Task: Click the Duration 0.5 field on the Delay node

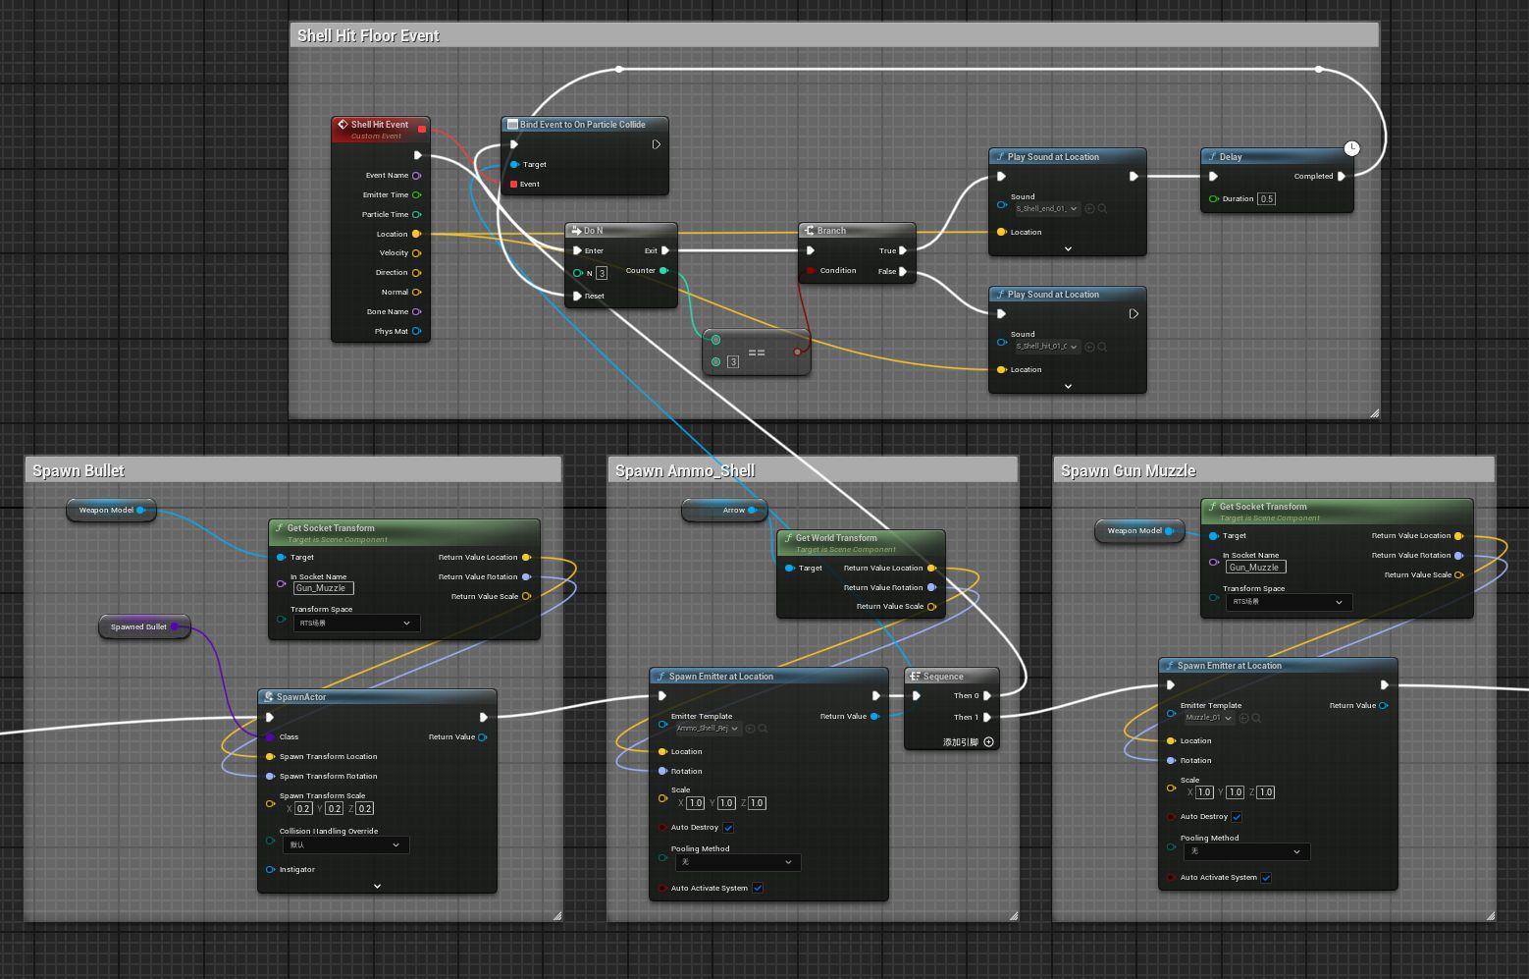Action: click(x=1266, y=198)
